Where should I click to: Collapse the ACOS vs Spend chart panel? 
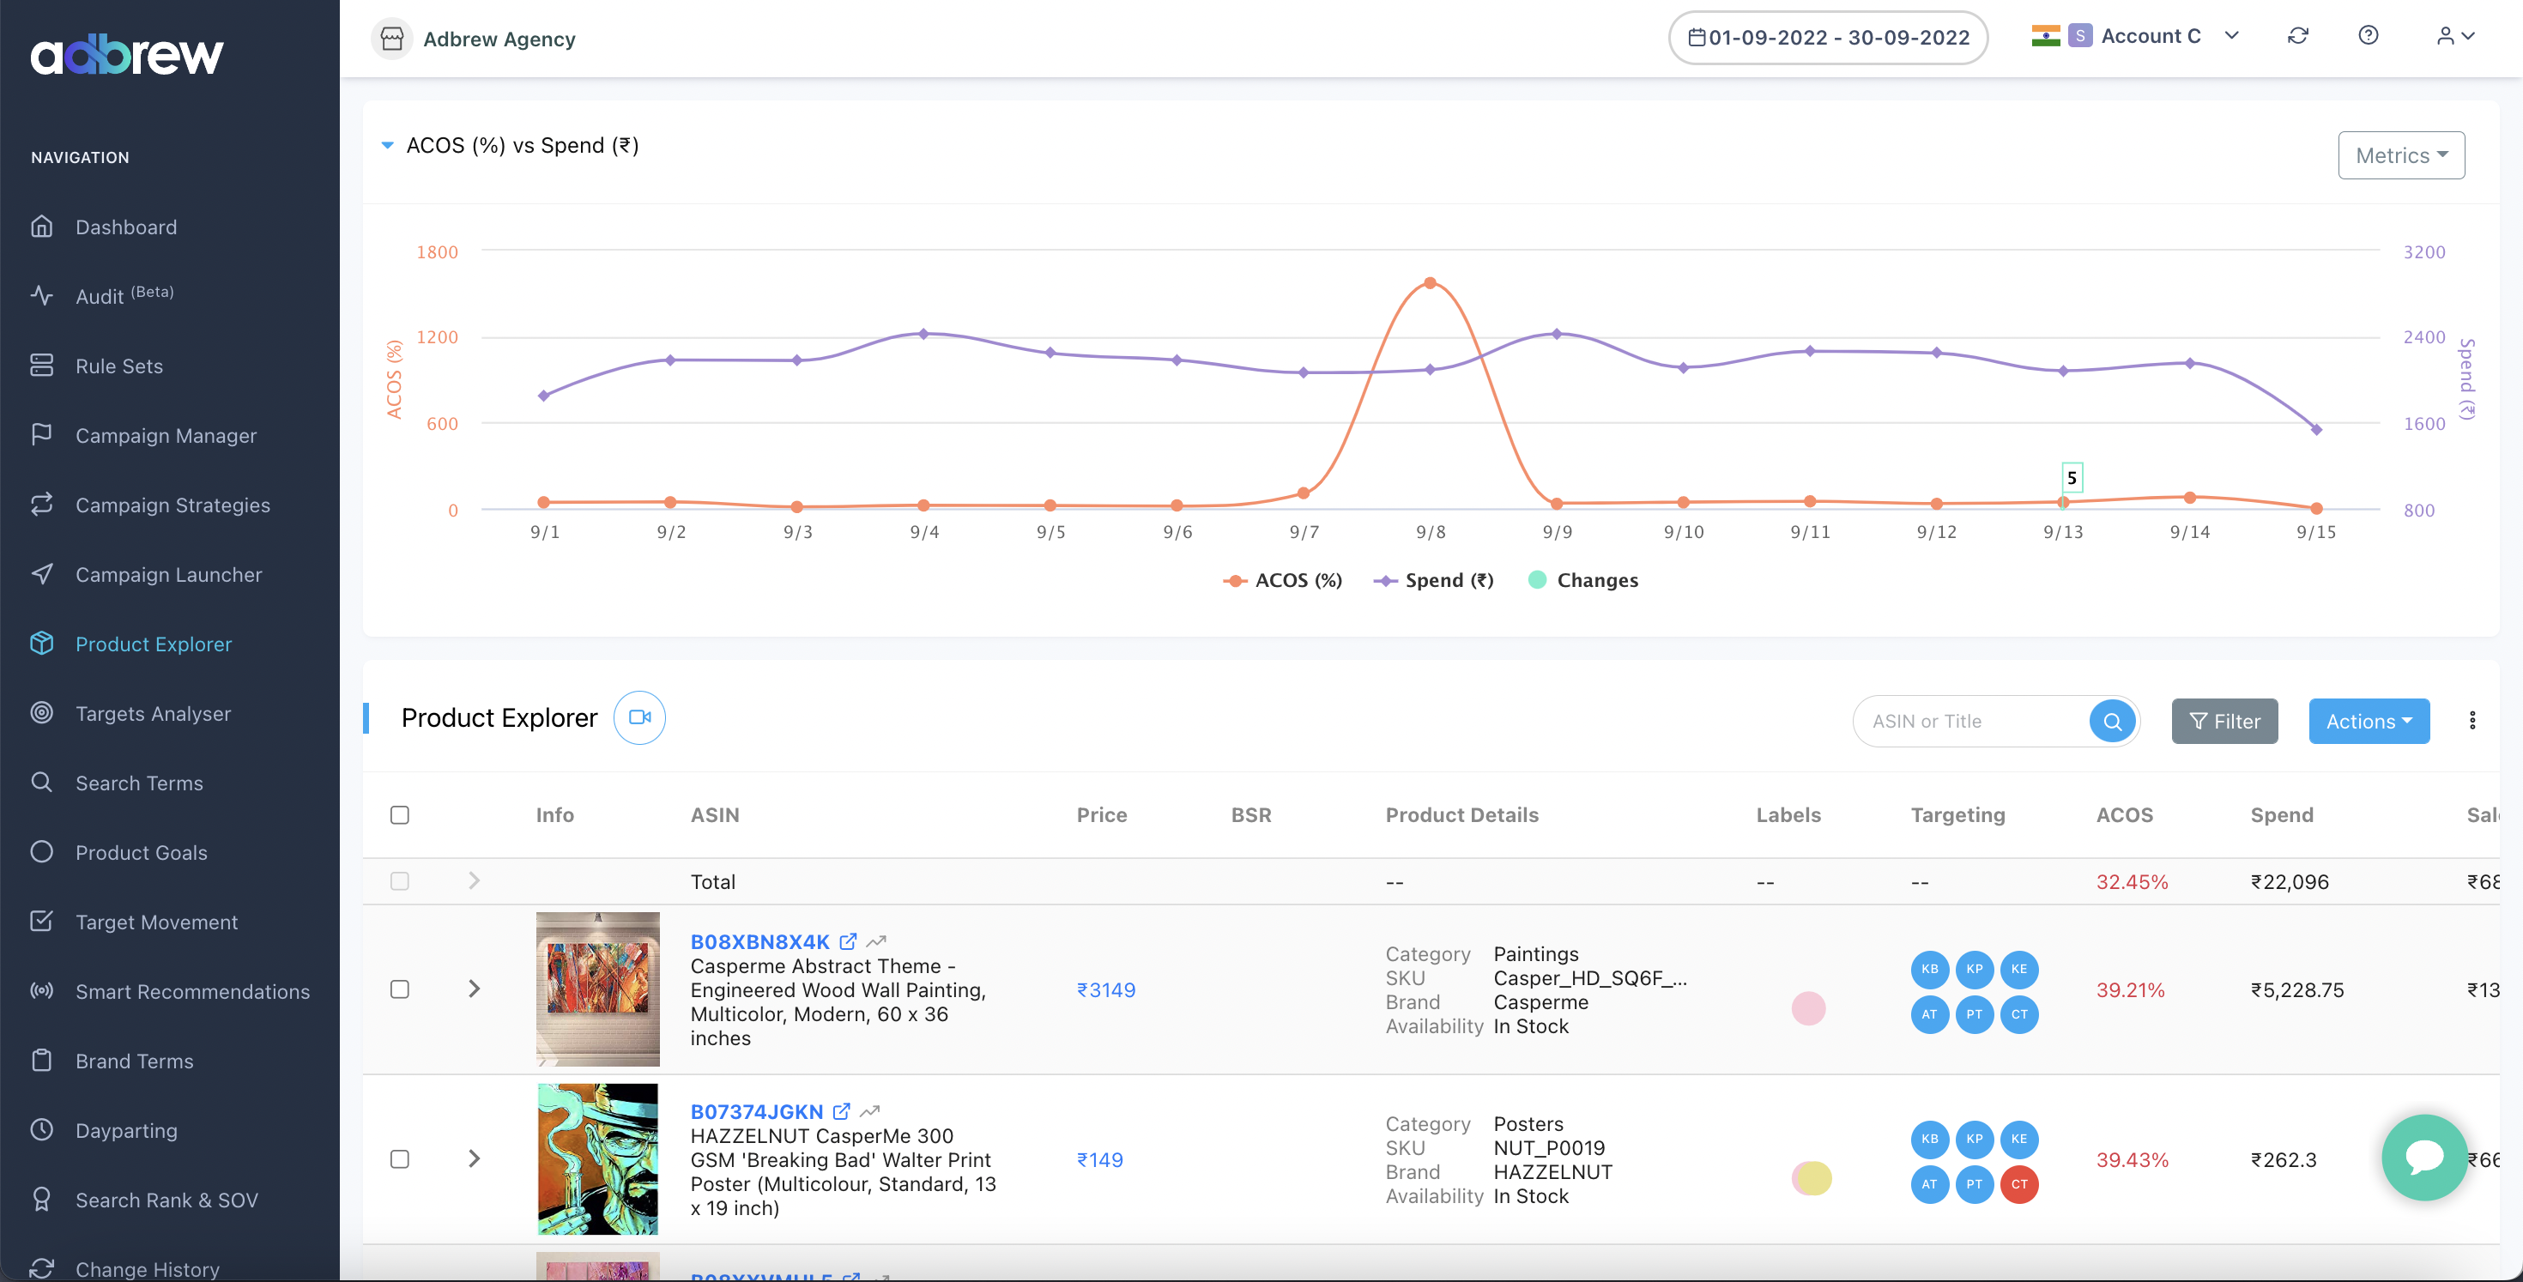coord(388,146)
